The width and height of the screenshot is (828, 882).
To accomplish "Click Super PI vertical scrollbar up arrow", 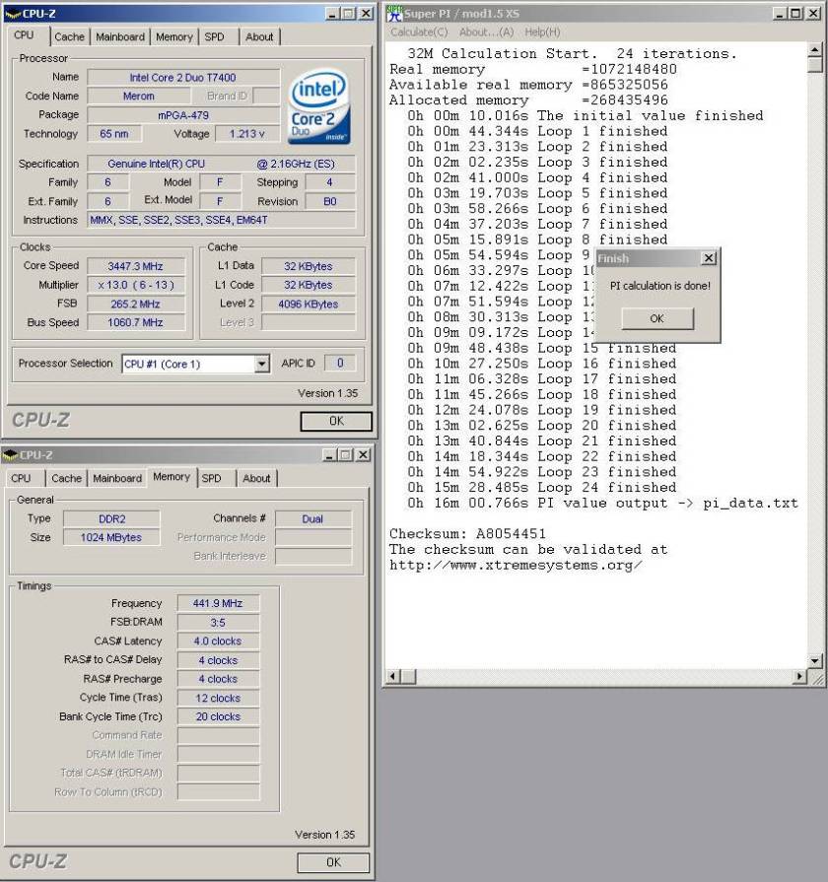I will [x=815, y=50].
